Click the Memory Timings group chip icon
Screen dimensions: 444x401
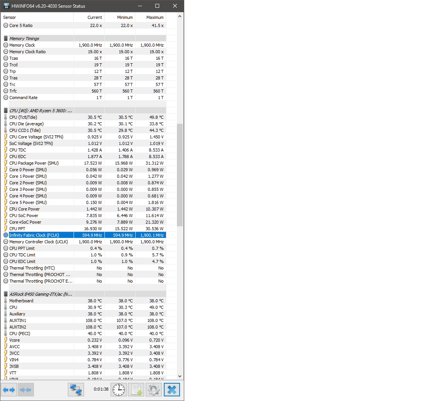click(x=6, y=39)
